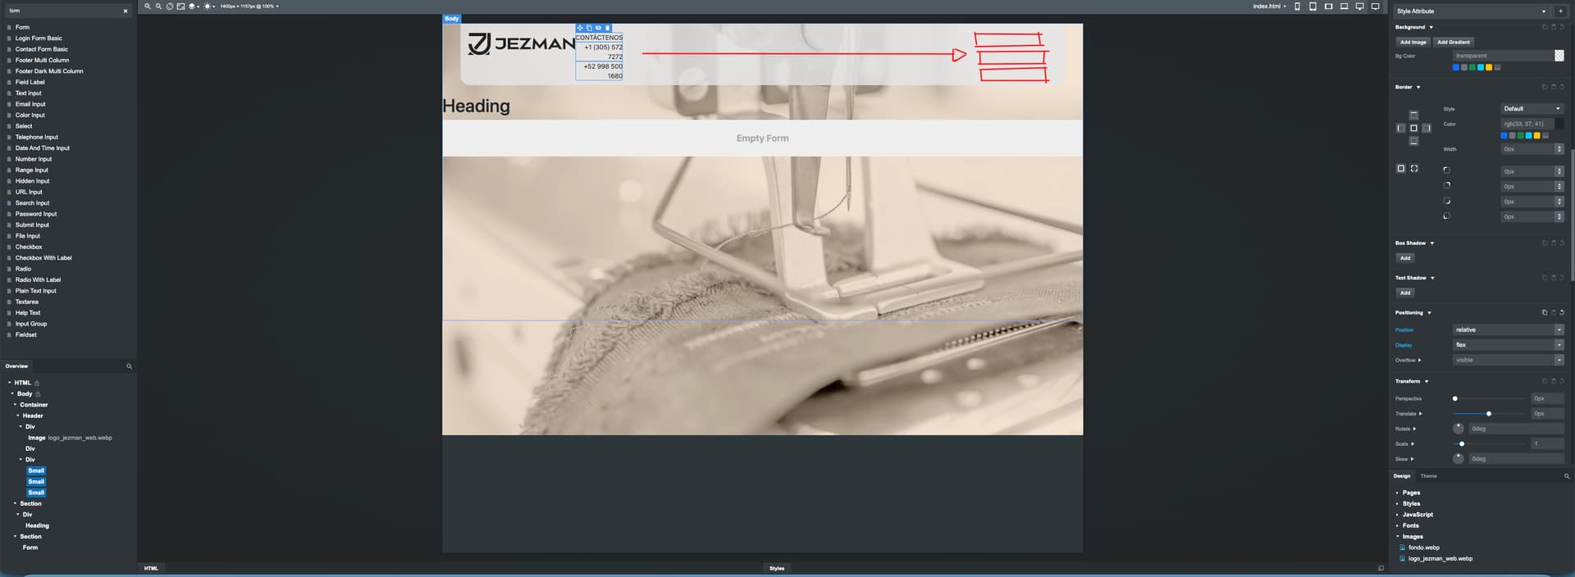Viewport: 1575px width, 577px height.
Task: Open the Display dropdown set to flex
Action: (1508, 345)
